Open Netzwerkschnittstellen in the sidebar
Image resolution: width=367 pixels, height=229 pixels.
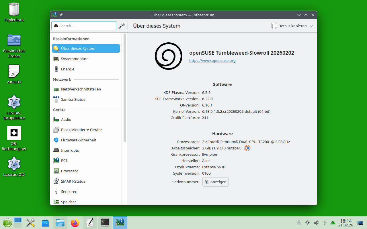(x=81, y=89)
